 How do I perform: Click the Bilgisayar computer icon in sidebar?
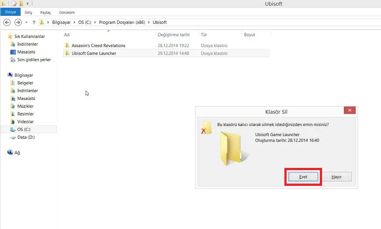click(x=10, y=75)
